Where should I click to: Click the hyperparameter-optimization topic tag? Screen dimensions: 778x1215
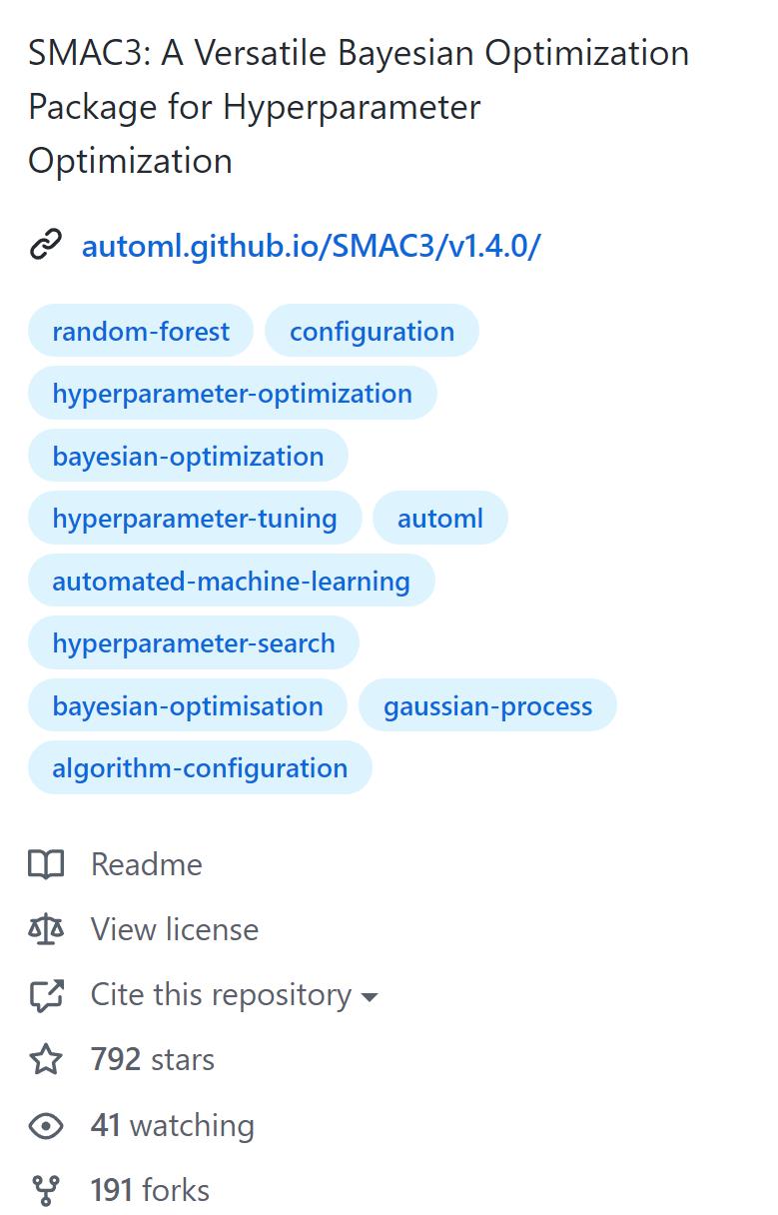click(232, 393)
